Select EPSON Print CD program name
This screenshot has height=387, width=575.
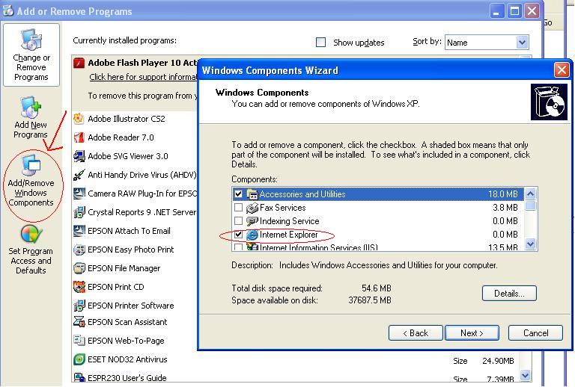click(116, 287)
